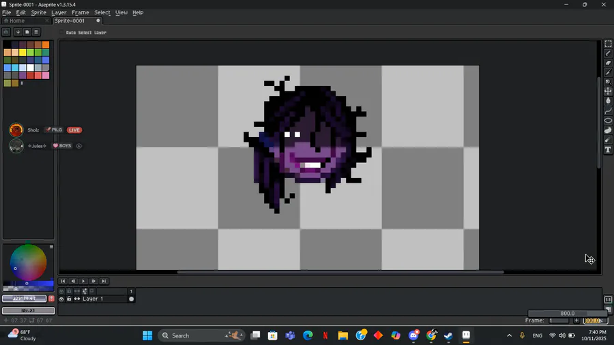The height and width of the screenshot is (345, 614).
Task: Select the Curve tool
Action: pyautogui.click(x=608, y=111)
